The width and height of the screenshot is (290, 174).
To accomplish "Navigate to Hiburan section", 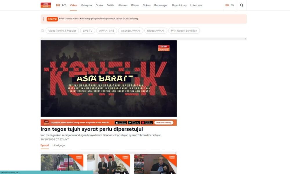I will [x=123, y=5].
